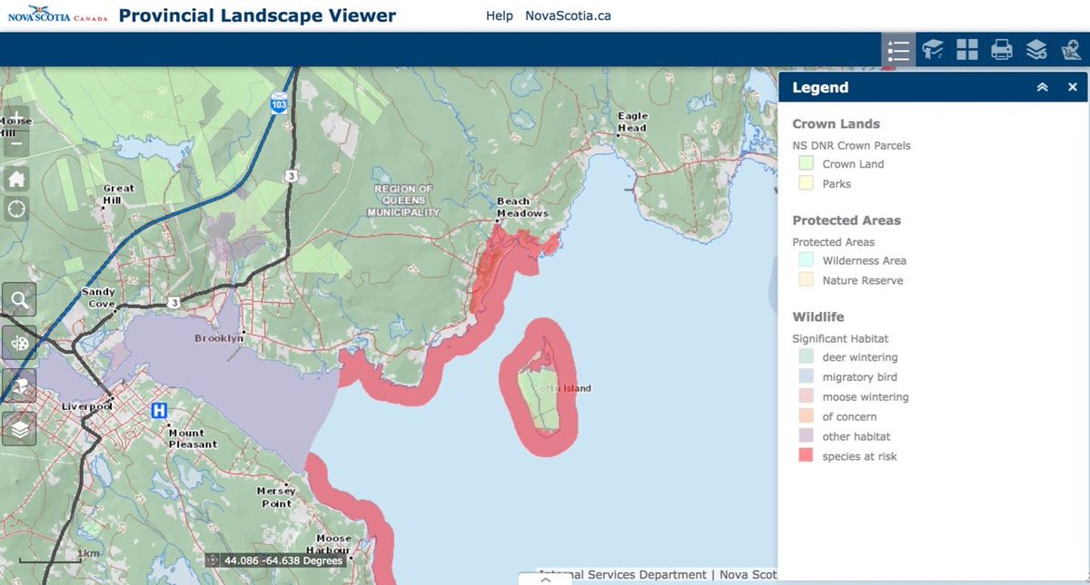Viewport: 1090px width, 585px height.
Task: Click the Mount Pleasant place label
Action: coord(193,439)
